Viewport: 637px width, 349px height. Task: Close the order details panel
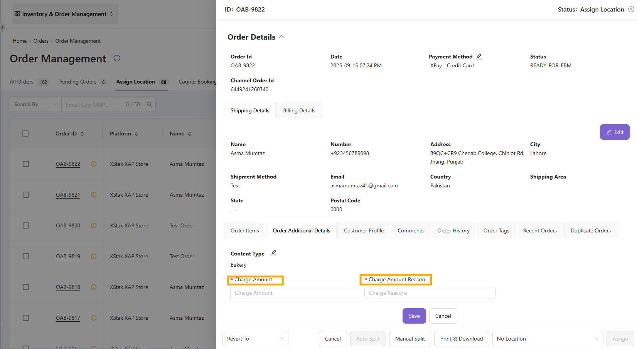(x=631, y=9)
